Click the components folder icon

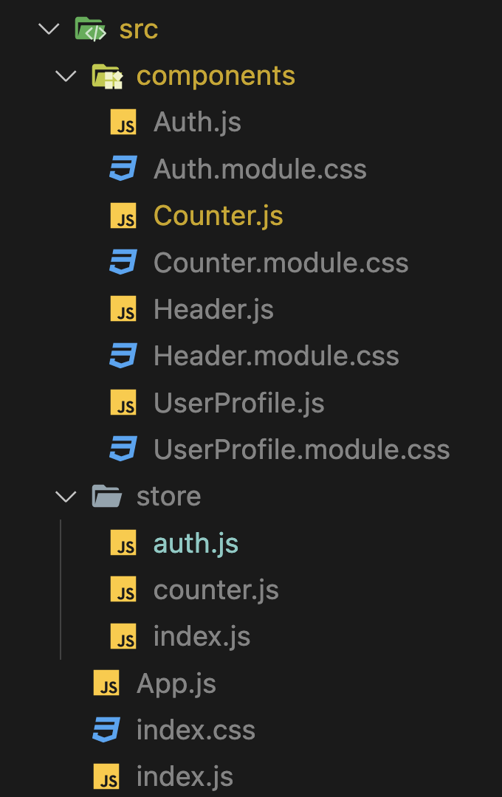pyautogui.click(x=107, y=76)
